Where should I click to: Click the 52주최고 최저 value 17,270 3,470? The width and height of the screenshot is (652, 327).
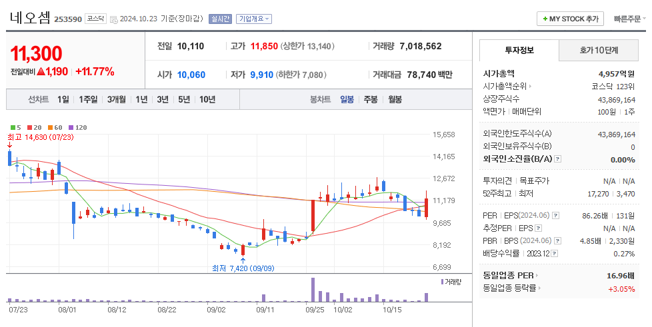pos(611,194)
